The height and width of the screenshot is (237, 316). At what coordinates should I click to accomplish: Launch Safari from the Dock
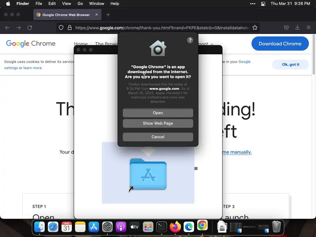coord(53,227)
